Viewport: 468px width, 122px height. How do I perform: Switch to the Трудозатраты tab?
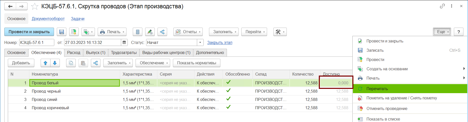pos(124,53)
